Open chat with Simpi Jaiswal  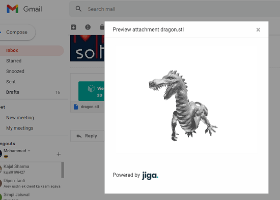(x=31, y=195)
